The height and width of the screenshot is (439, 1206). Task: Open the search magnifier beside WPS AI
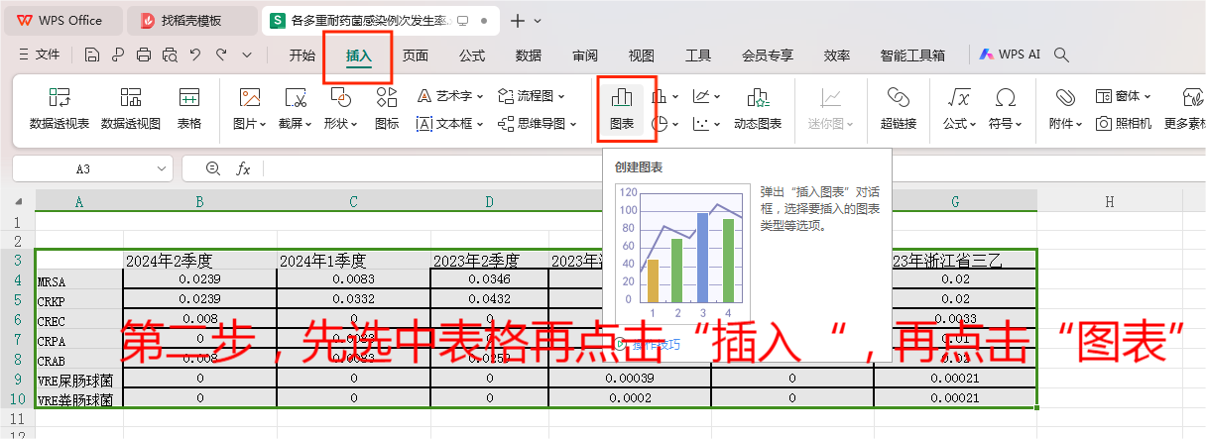pyautogui.click(x=1061, y=55)
